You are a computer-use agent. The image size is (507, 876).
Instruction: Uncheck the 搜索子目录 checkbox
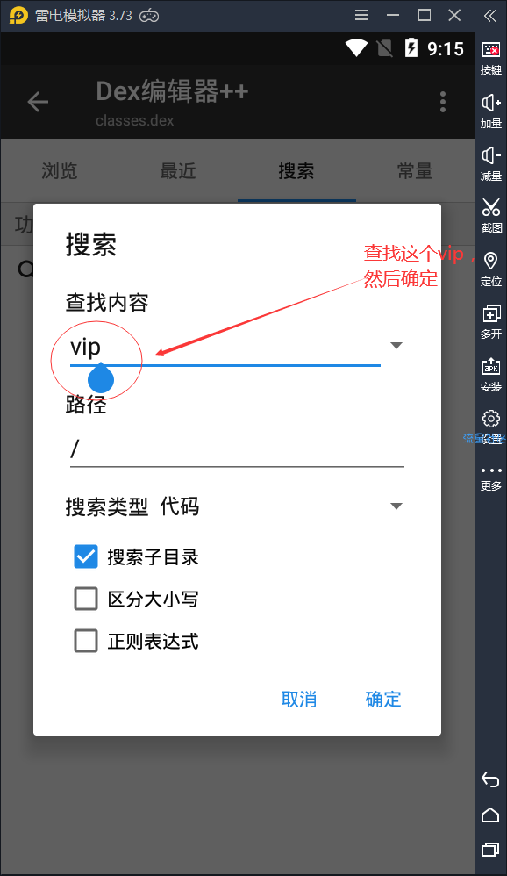coord(86,556)
